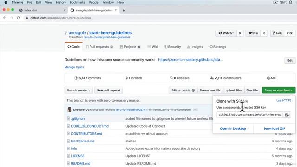Image resolution: width=297 pixels, height=167 pixels.
Task: Open the Edit menu in menu bar
Action: tap(39, 2)
